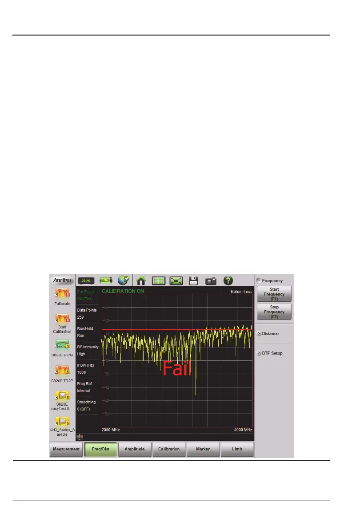Screen dimensions: 352x529
Task: Change the Data Points 259 setting
Action: click(x=87, y=314)
